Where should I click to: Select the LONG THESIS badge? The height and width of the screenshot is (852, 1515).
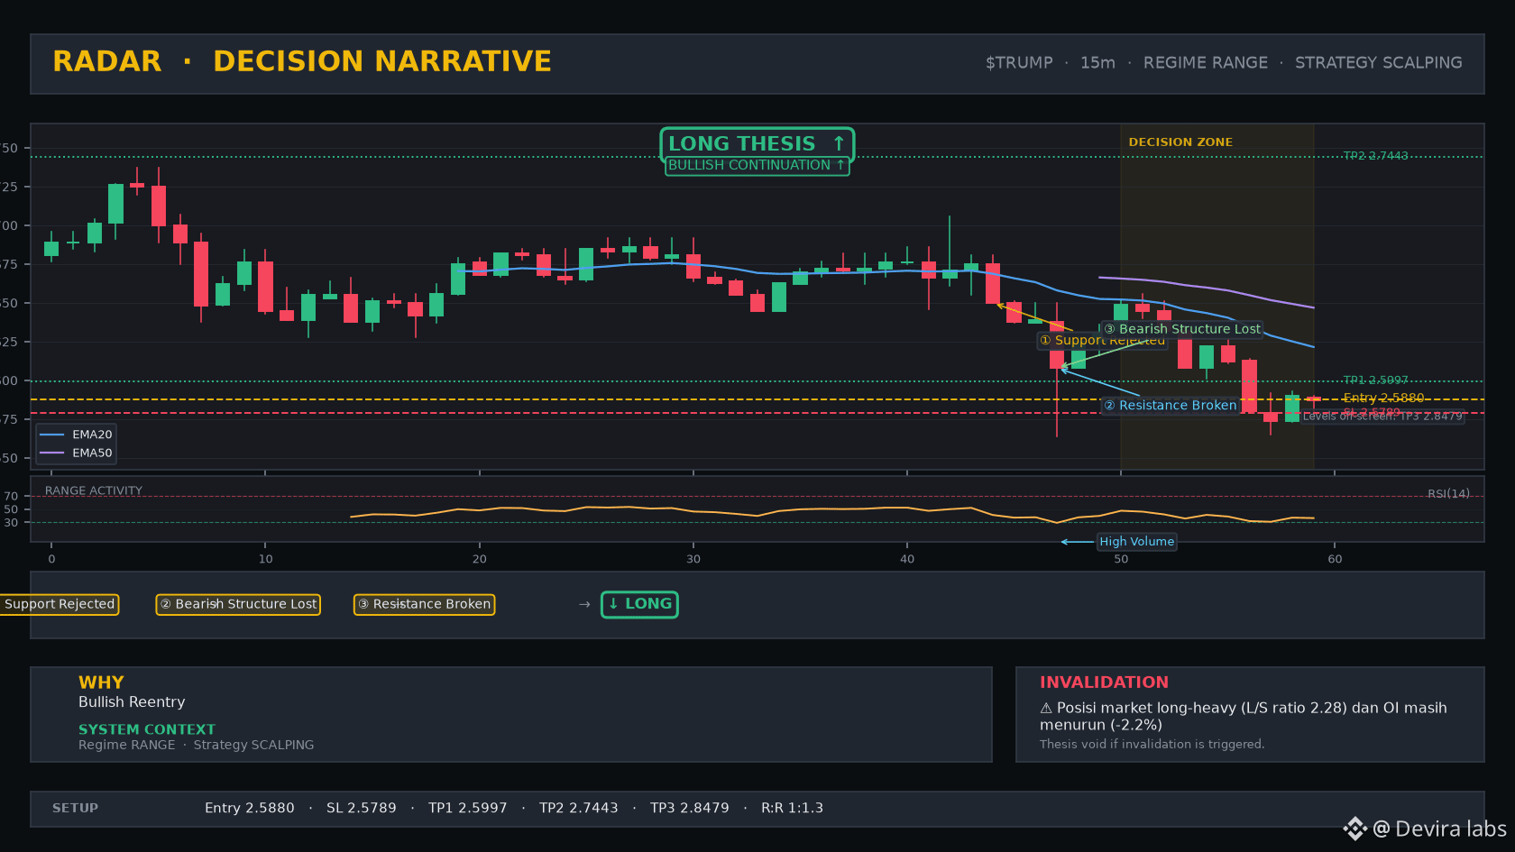(x=757, y=143)
